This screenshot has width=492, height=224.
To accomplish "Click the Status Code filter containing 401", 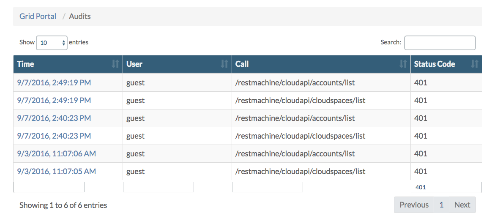I will click(x=446, y=187).
